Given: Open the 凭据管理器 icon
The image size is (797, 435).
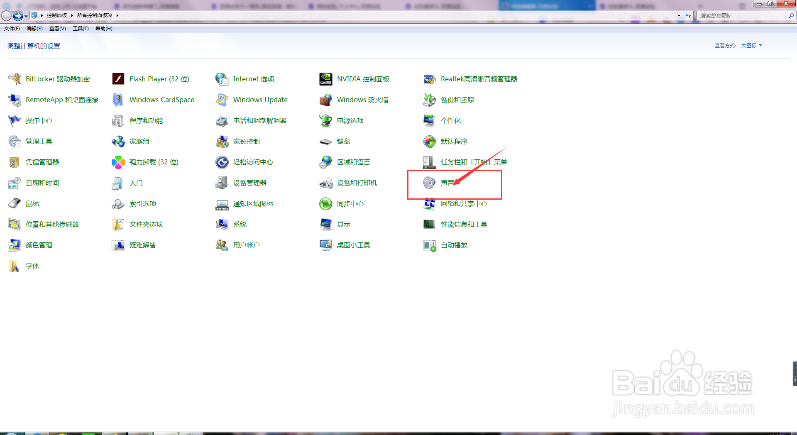Looking at the screenshot, I should pyautogui.click(x=15, y=162).
